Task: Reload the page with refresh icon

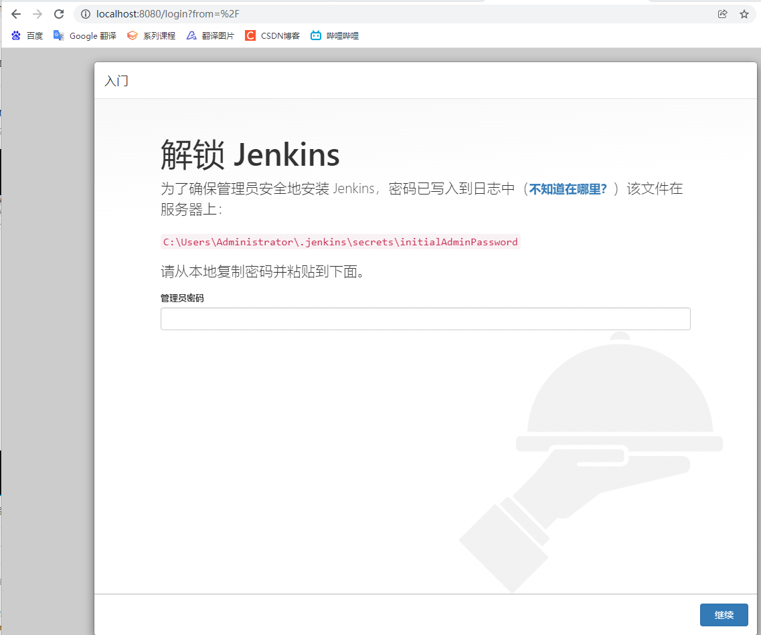Action: [x=59, y=14]
